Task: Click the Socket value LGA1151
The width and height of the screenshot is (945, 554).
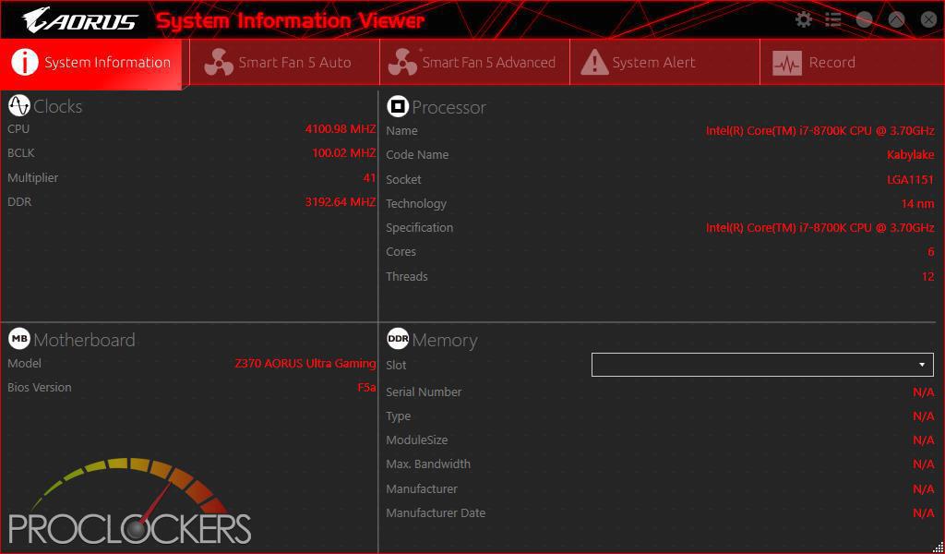Action: pyautogui.click(x=911, y=180)
